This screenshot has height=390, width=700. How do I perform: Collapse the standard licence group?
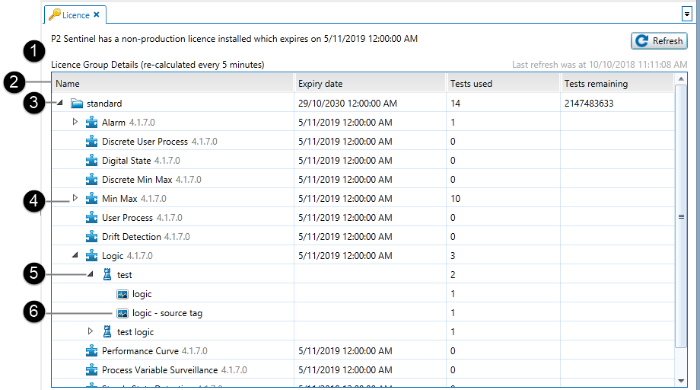[60, 104]
